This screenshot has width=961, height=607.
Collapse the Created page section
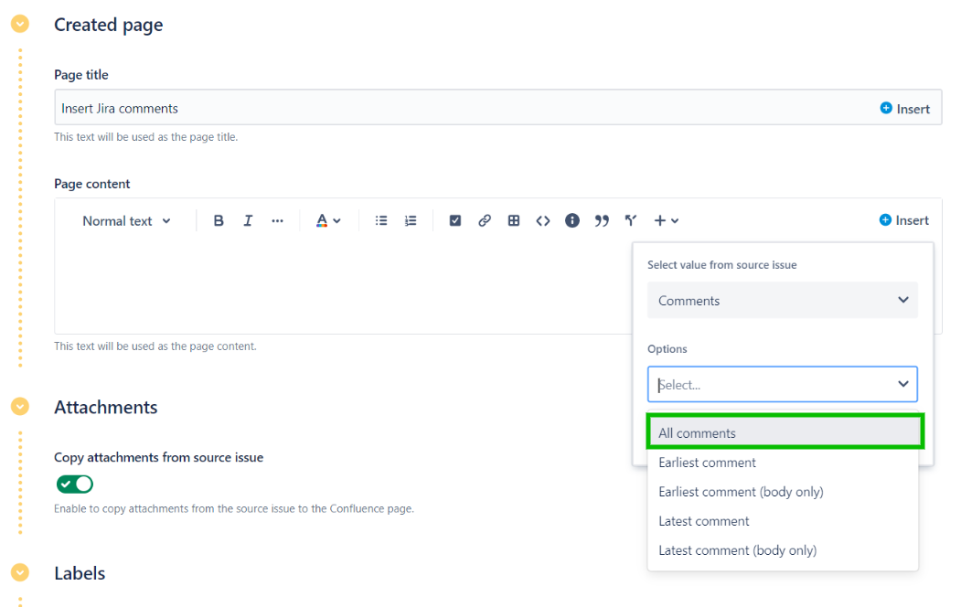pyautogui.click(x=19, y=25)
